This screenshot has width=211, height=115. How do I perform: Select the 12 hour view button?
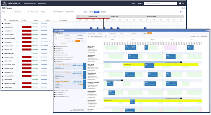(x=110, y=36)
